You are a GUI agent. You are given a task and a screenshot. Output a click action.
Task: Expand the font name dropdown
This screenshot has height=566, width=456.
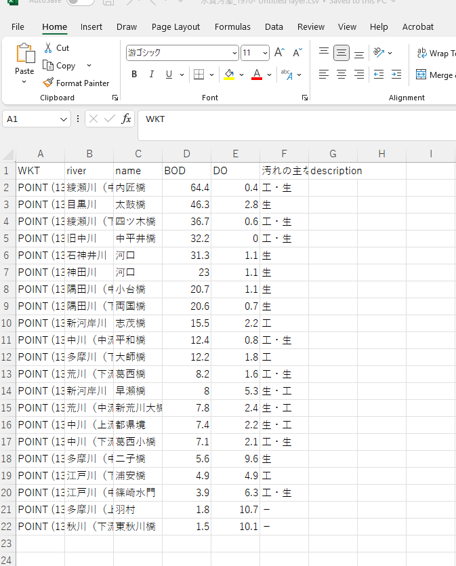pyautogui.click(x=234, y=53)
